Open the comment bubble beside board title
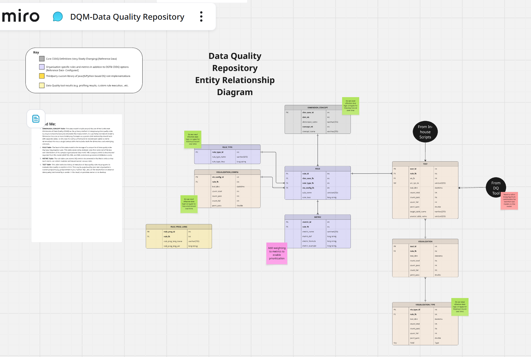The width and height of the screenshot is (531, 357). [x=58, y=16]
